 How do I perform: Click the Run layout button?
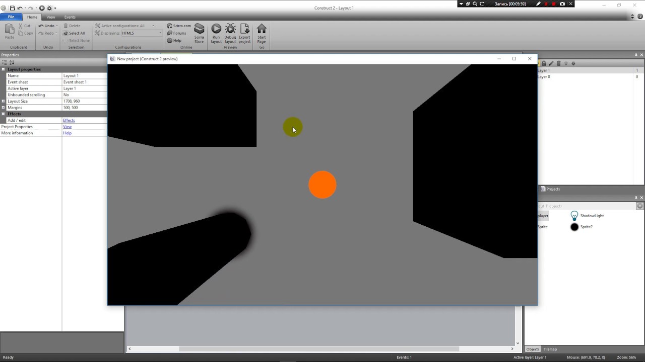216,33
